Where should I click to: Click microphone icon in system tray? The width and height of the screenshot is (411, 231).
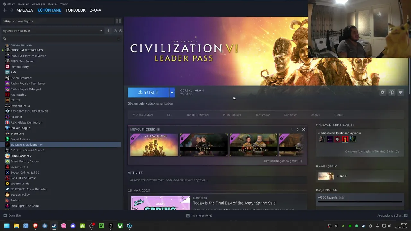[377, 226]
